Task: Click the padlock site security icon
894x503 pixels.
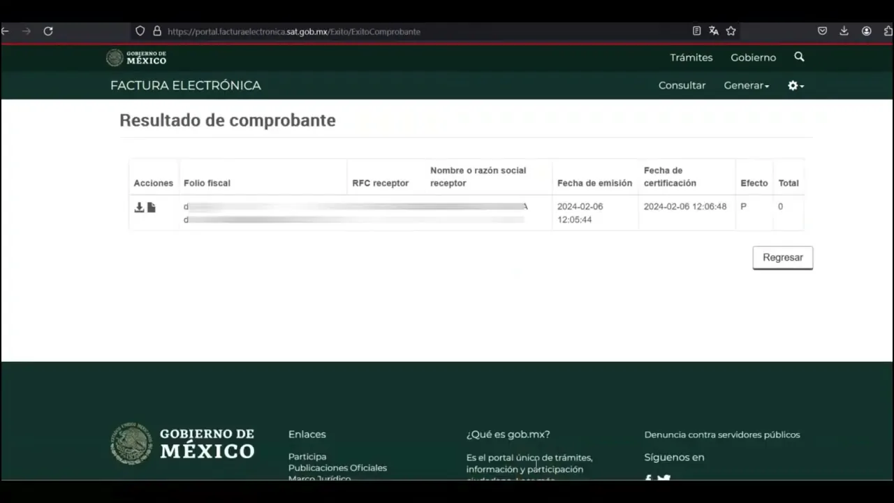Action: 157,31
